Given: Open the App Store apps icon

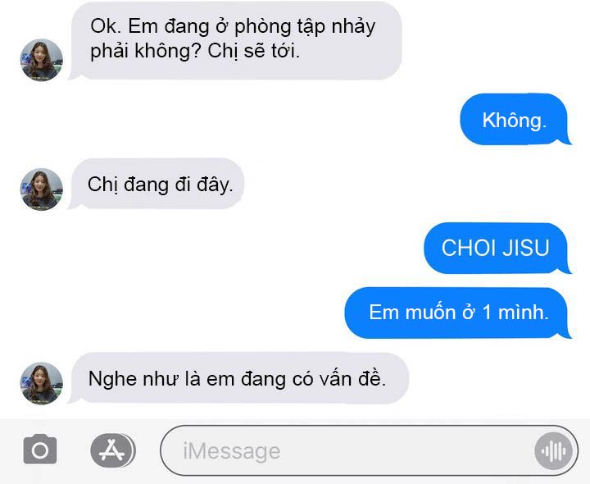Looking at the screenshot, I should click(113, 450).
